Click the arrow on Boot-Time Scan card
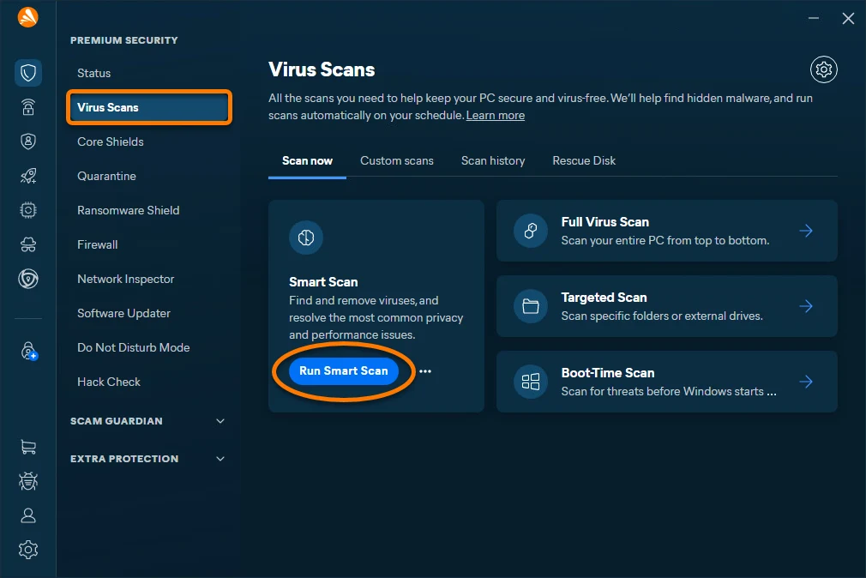Image resolution: width=866 pixels, height=578 pixels. 806,382
